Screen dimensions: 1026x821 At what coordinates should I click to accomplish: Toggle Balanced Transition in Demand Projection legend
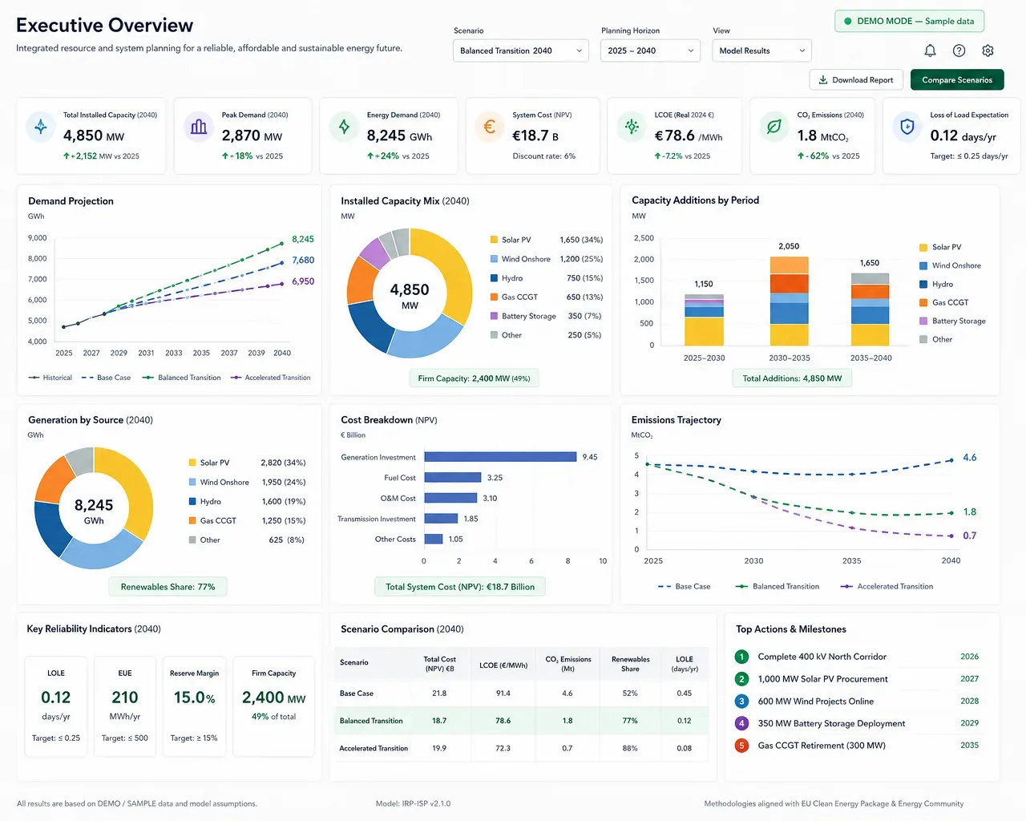coord(181,378)
